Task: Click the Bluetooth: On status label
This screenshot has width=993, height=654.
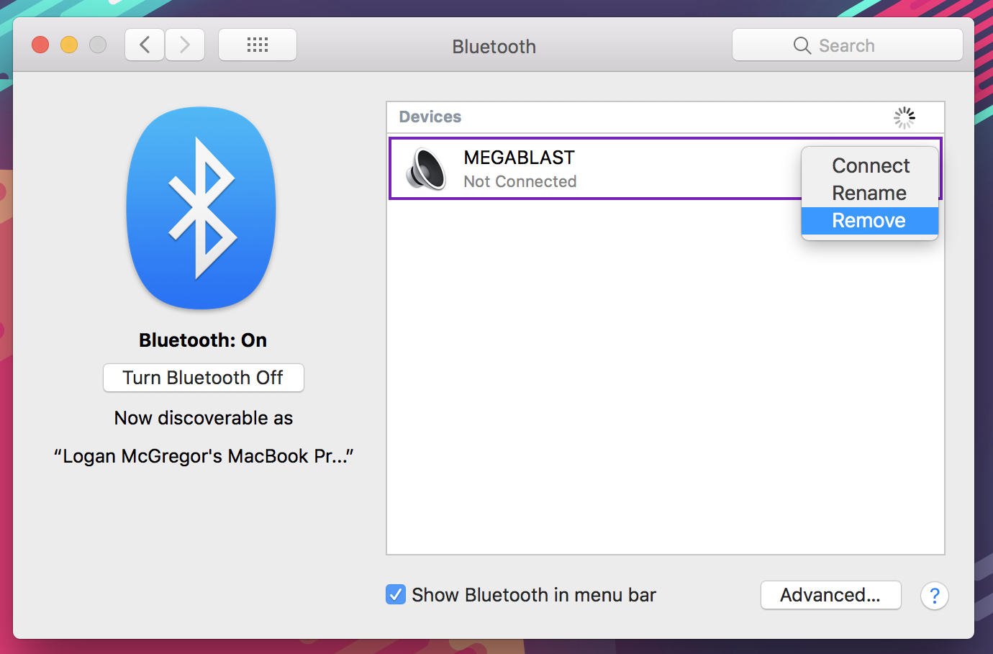Action: click(x=203, y=340)
